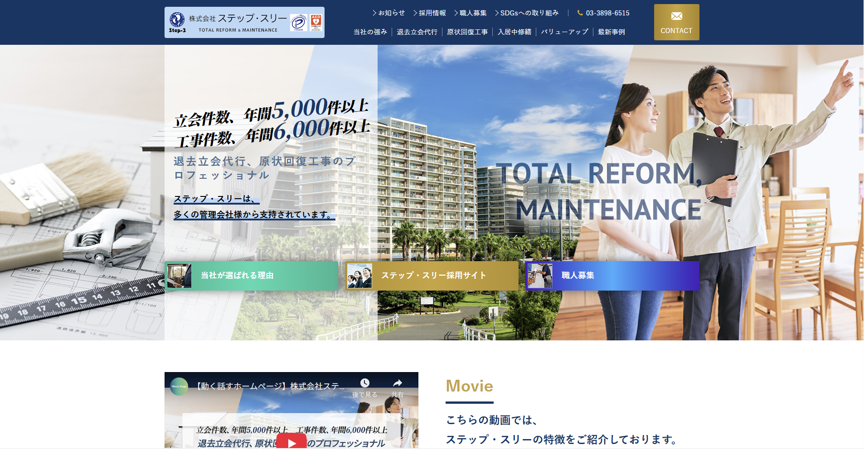Click the thumbnail image on the 職人募集 banner
This screenshot has width=864, height=449.
point(539,275)
